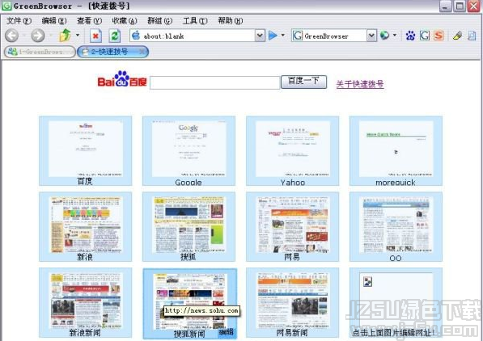This screenshot has width=483, height=341.
Task: Click the empty tile's broken image icon
Action: 367,281
